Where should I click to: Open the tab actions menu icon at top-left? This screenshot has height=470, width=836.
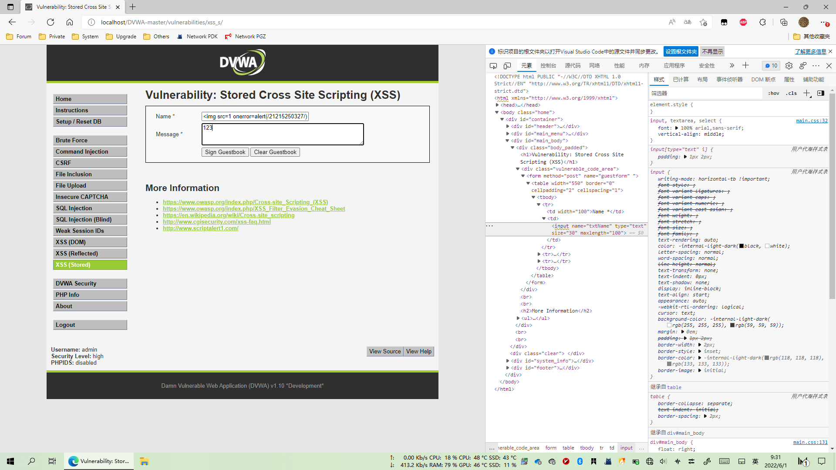click(10, 7)
